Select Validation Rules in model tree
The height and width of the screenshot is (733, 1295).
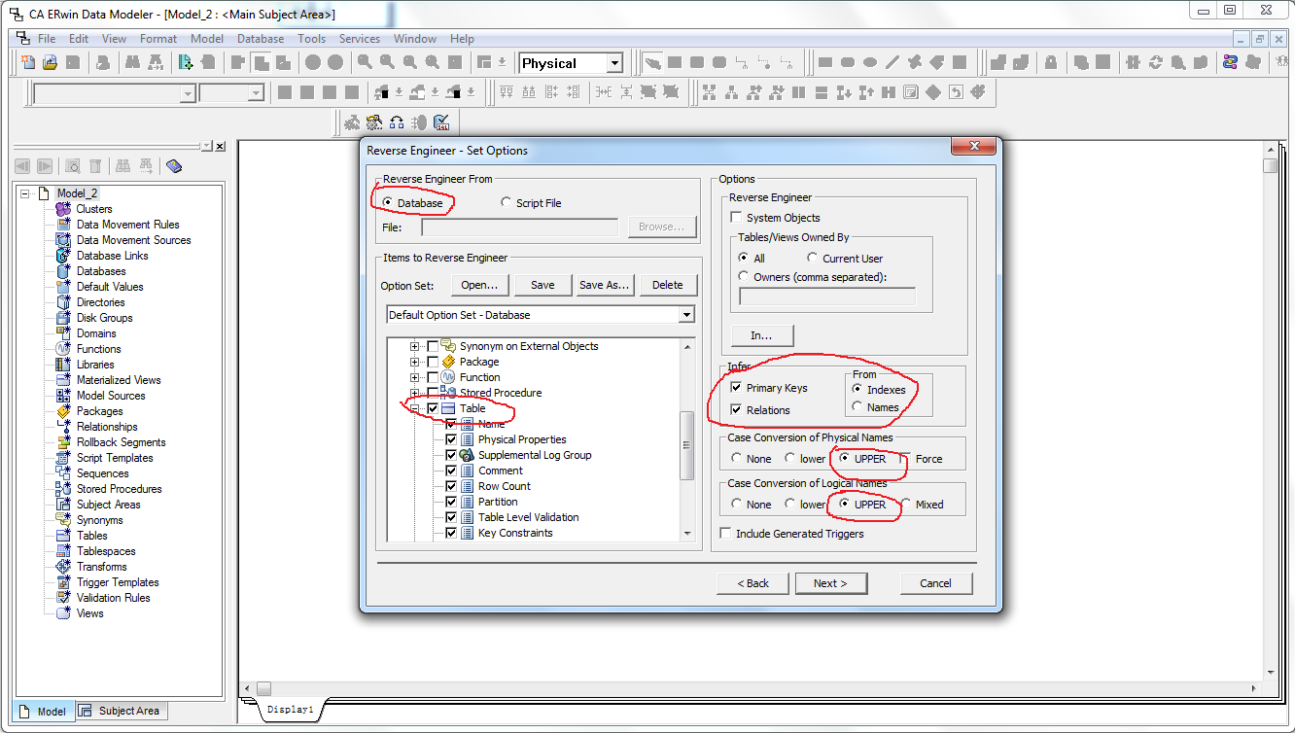click(113, 598)
